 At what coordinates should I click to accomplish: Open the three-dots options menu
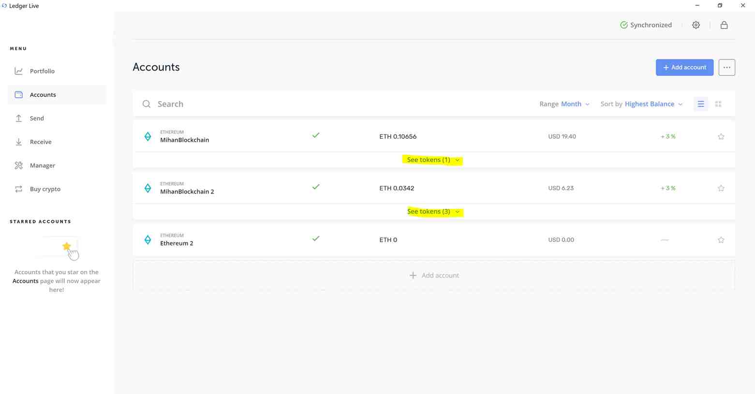click(x=726, y=67)
